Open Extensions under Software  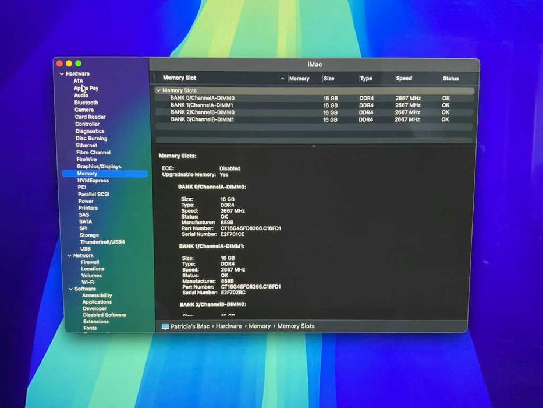[96, 322]
